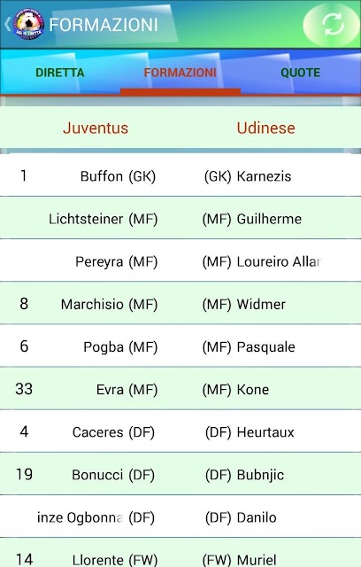Tap the Udinese team header

266,128
